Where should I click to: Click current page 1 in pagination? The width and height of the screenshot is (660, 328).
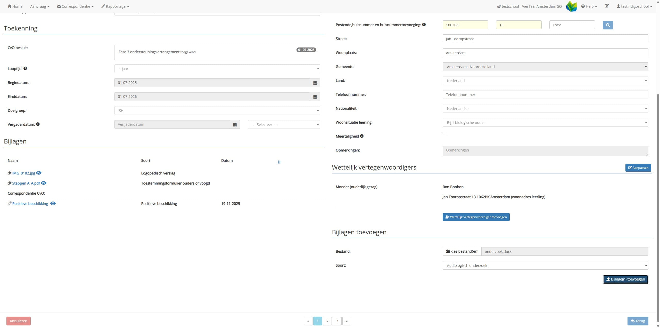(318, 321)
